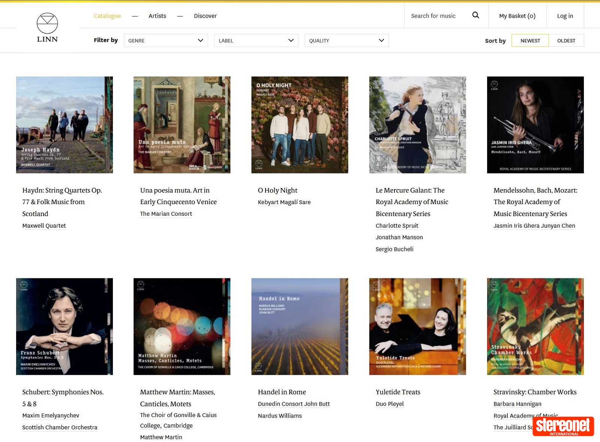Open the Artists menu item
600x442 pixels.
coord(157,16)
